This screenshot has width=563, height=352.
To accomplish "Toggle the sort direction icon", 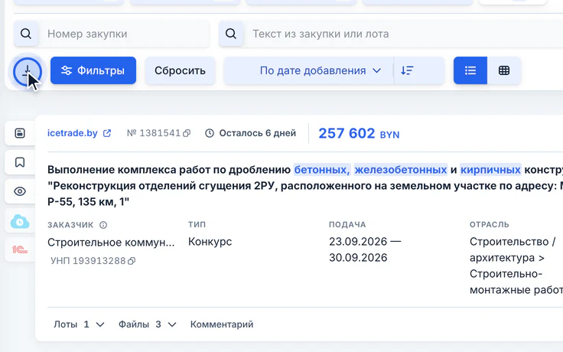I will (407, 70).
